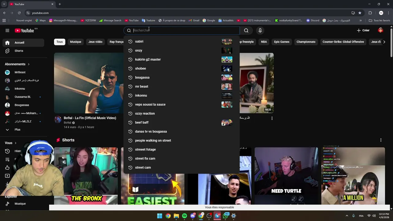Select the 'mr beast' search suggestion
393x221 pixels.
tap(181, 86)
